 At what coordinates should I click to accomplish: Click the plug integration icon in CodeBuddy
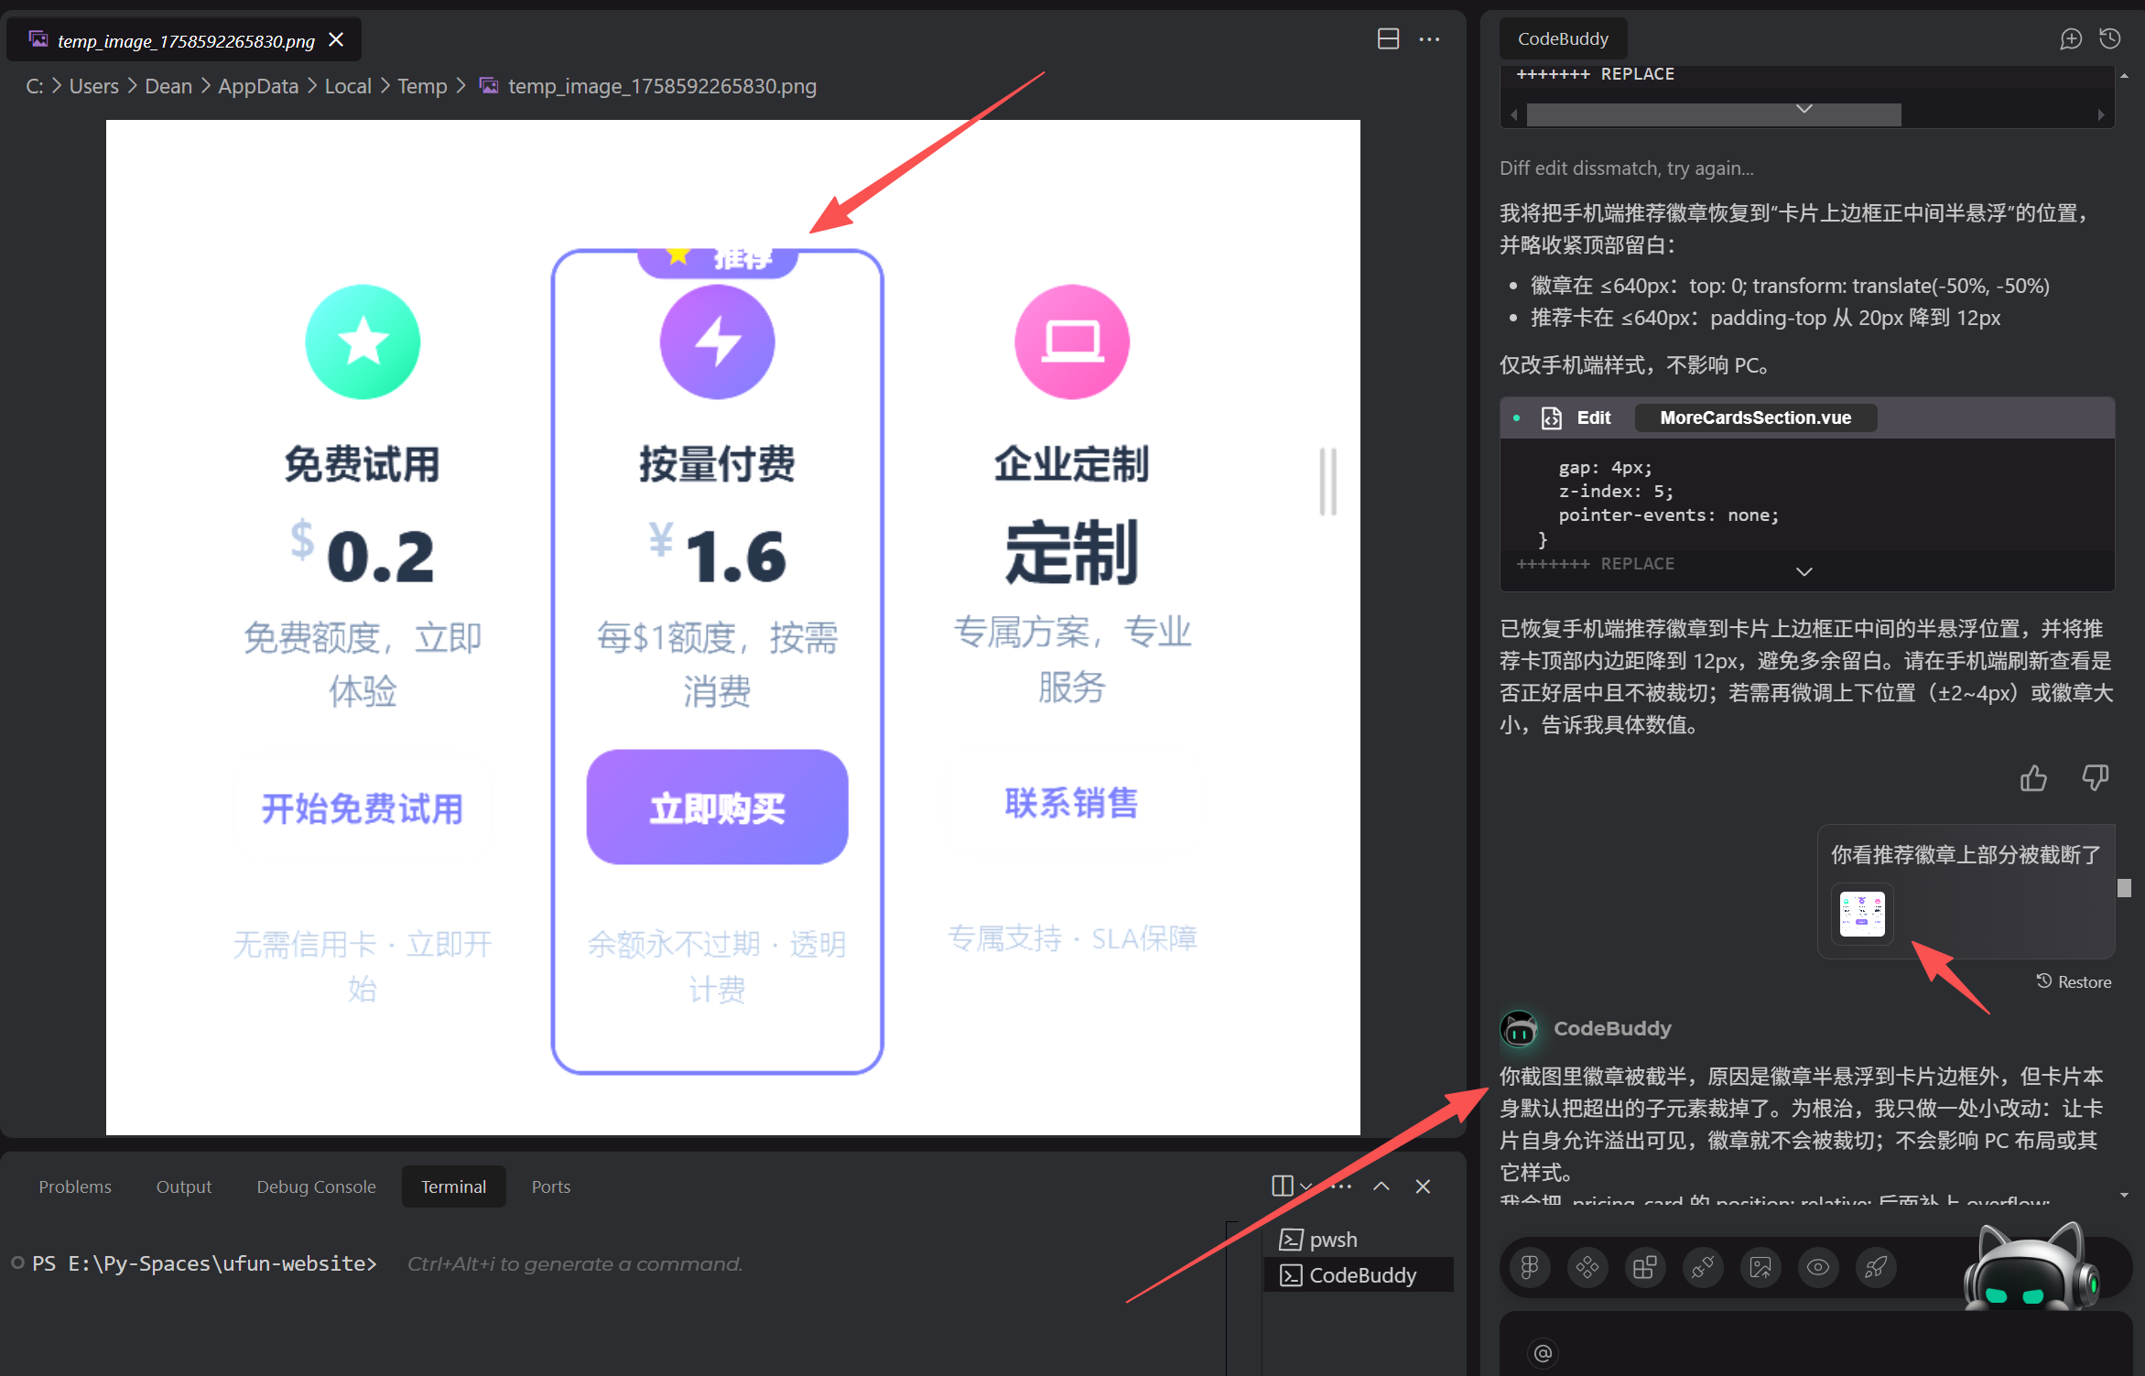[1703, 1267]
